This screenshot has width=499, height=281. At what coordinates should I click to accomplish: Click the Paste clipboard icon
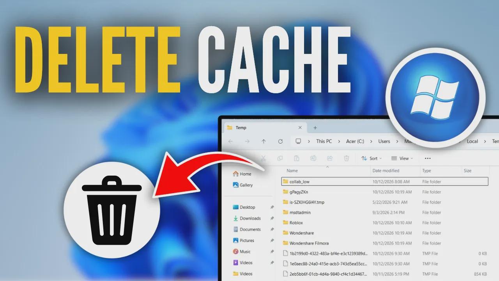(x=297, y=158)
